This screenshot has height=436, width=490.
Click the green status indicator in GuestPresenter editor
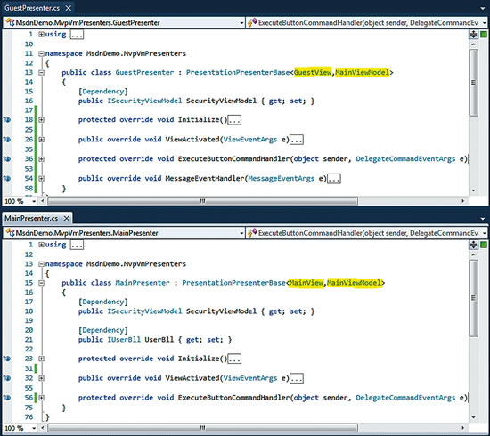(484, 35)
